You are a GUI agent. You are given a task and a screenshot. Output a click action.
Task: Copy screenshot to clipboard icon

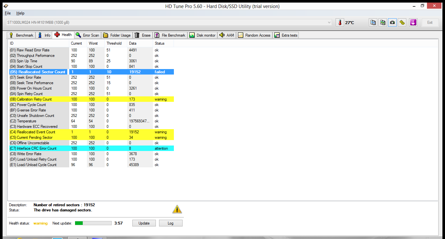383,22
